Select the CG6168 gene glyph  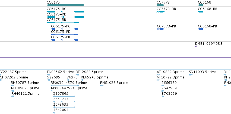click(200, 5)
